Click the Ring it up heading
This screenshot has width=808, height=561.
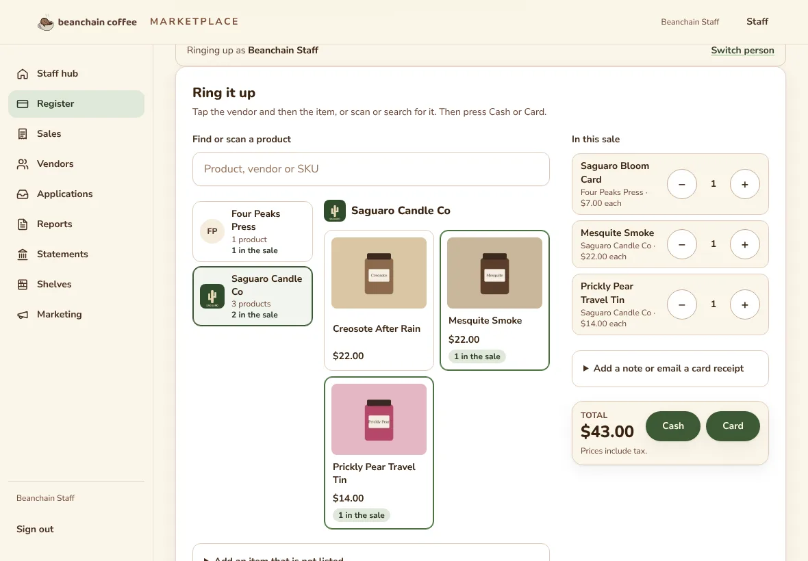coord(224,92)
